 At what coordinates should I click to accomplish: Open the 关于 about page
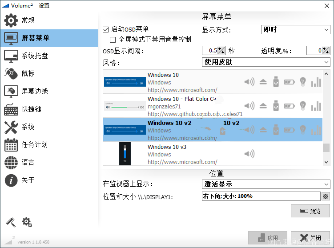[x=49, y=180]
